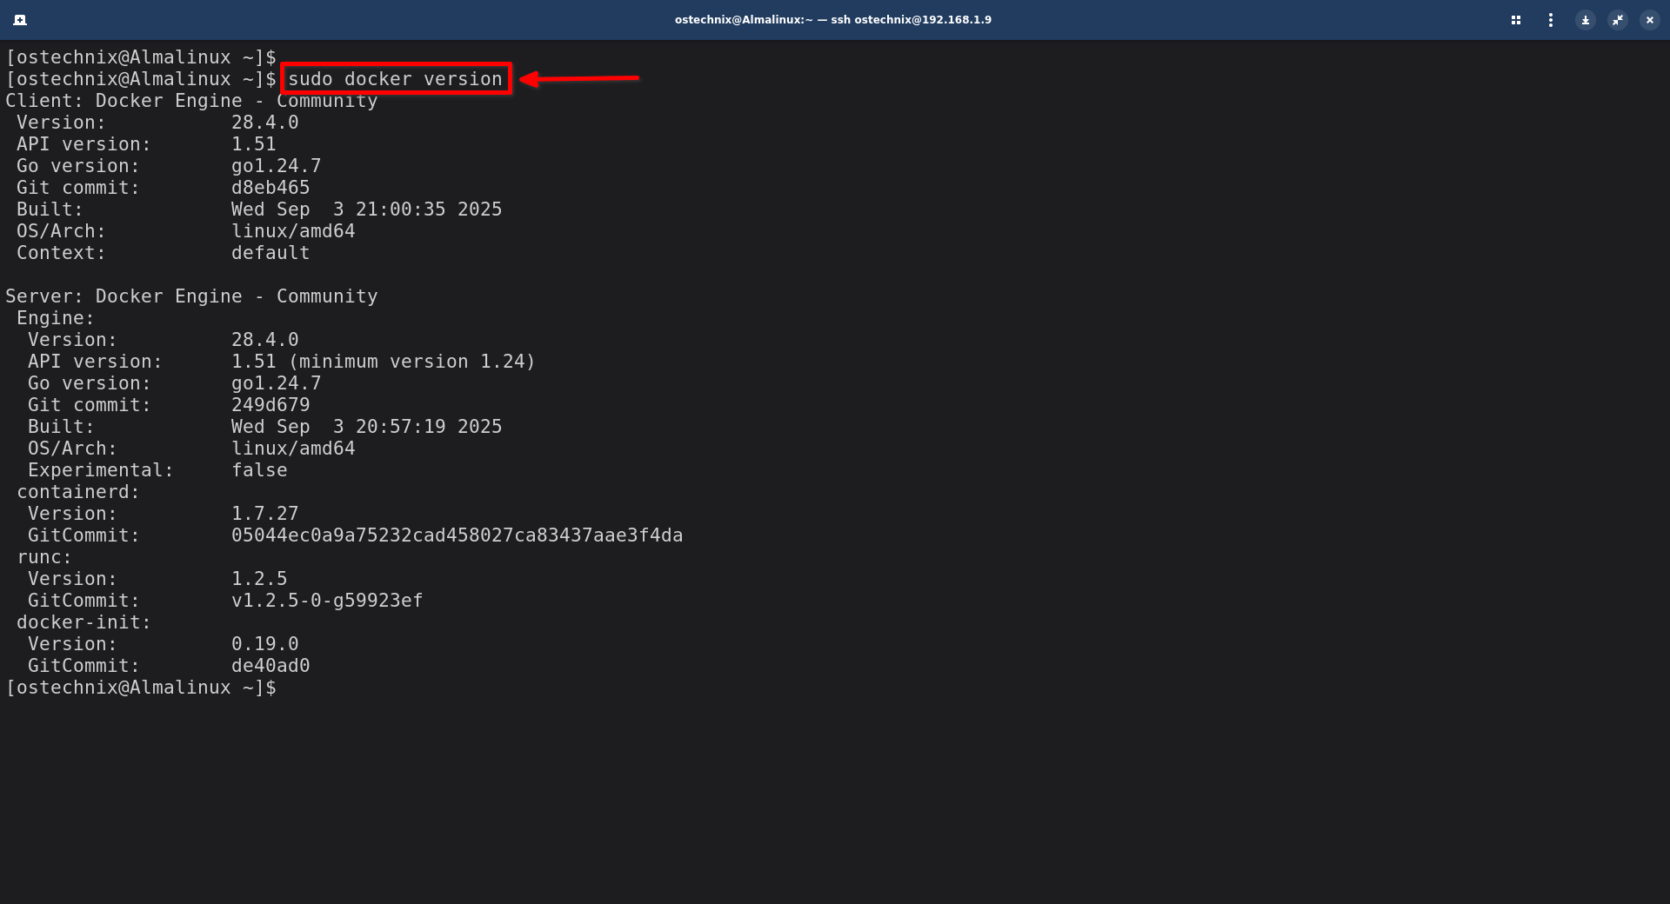Click the runc GitCommit v1.2.5-0-g59923ef

[x=326, y=601]
